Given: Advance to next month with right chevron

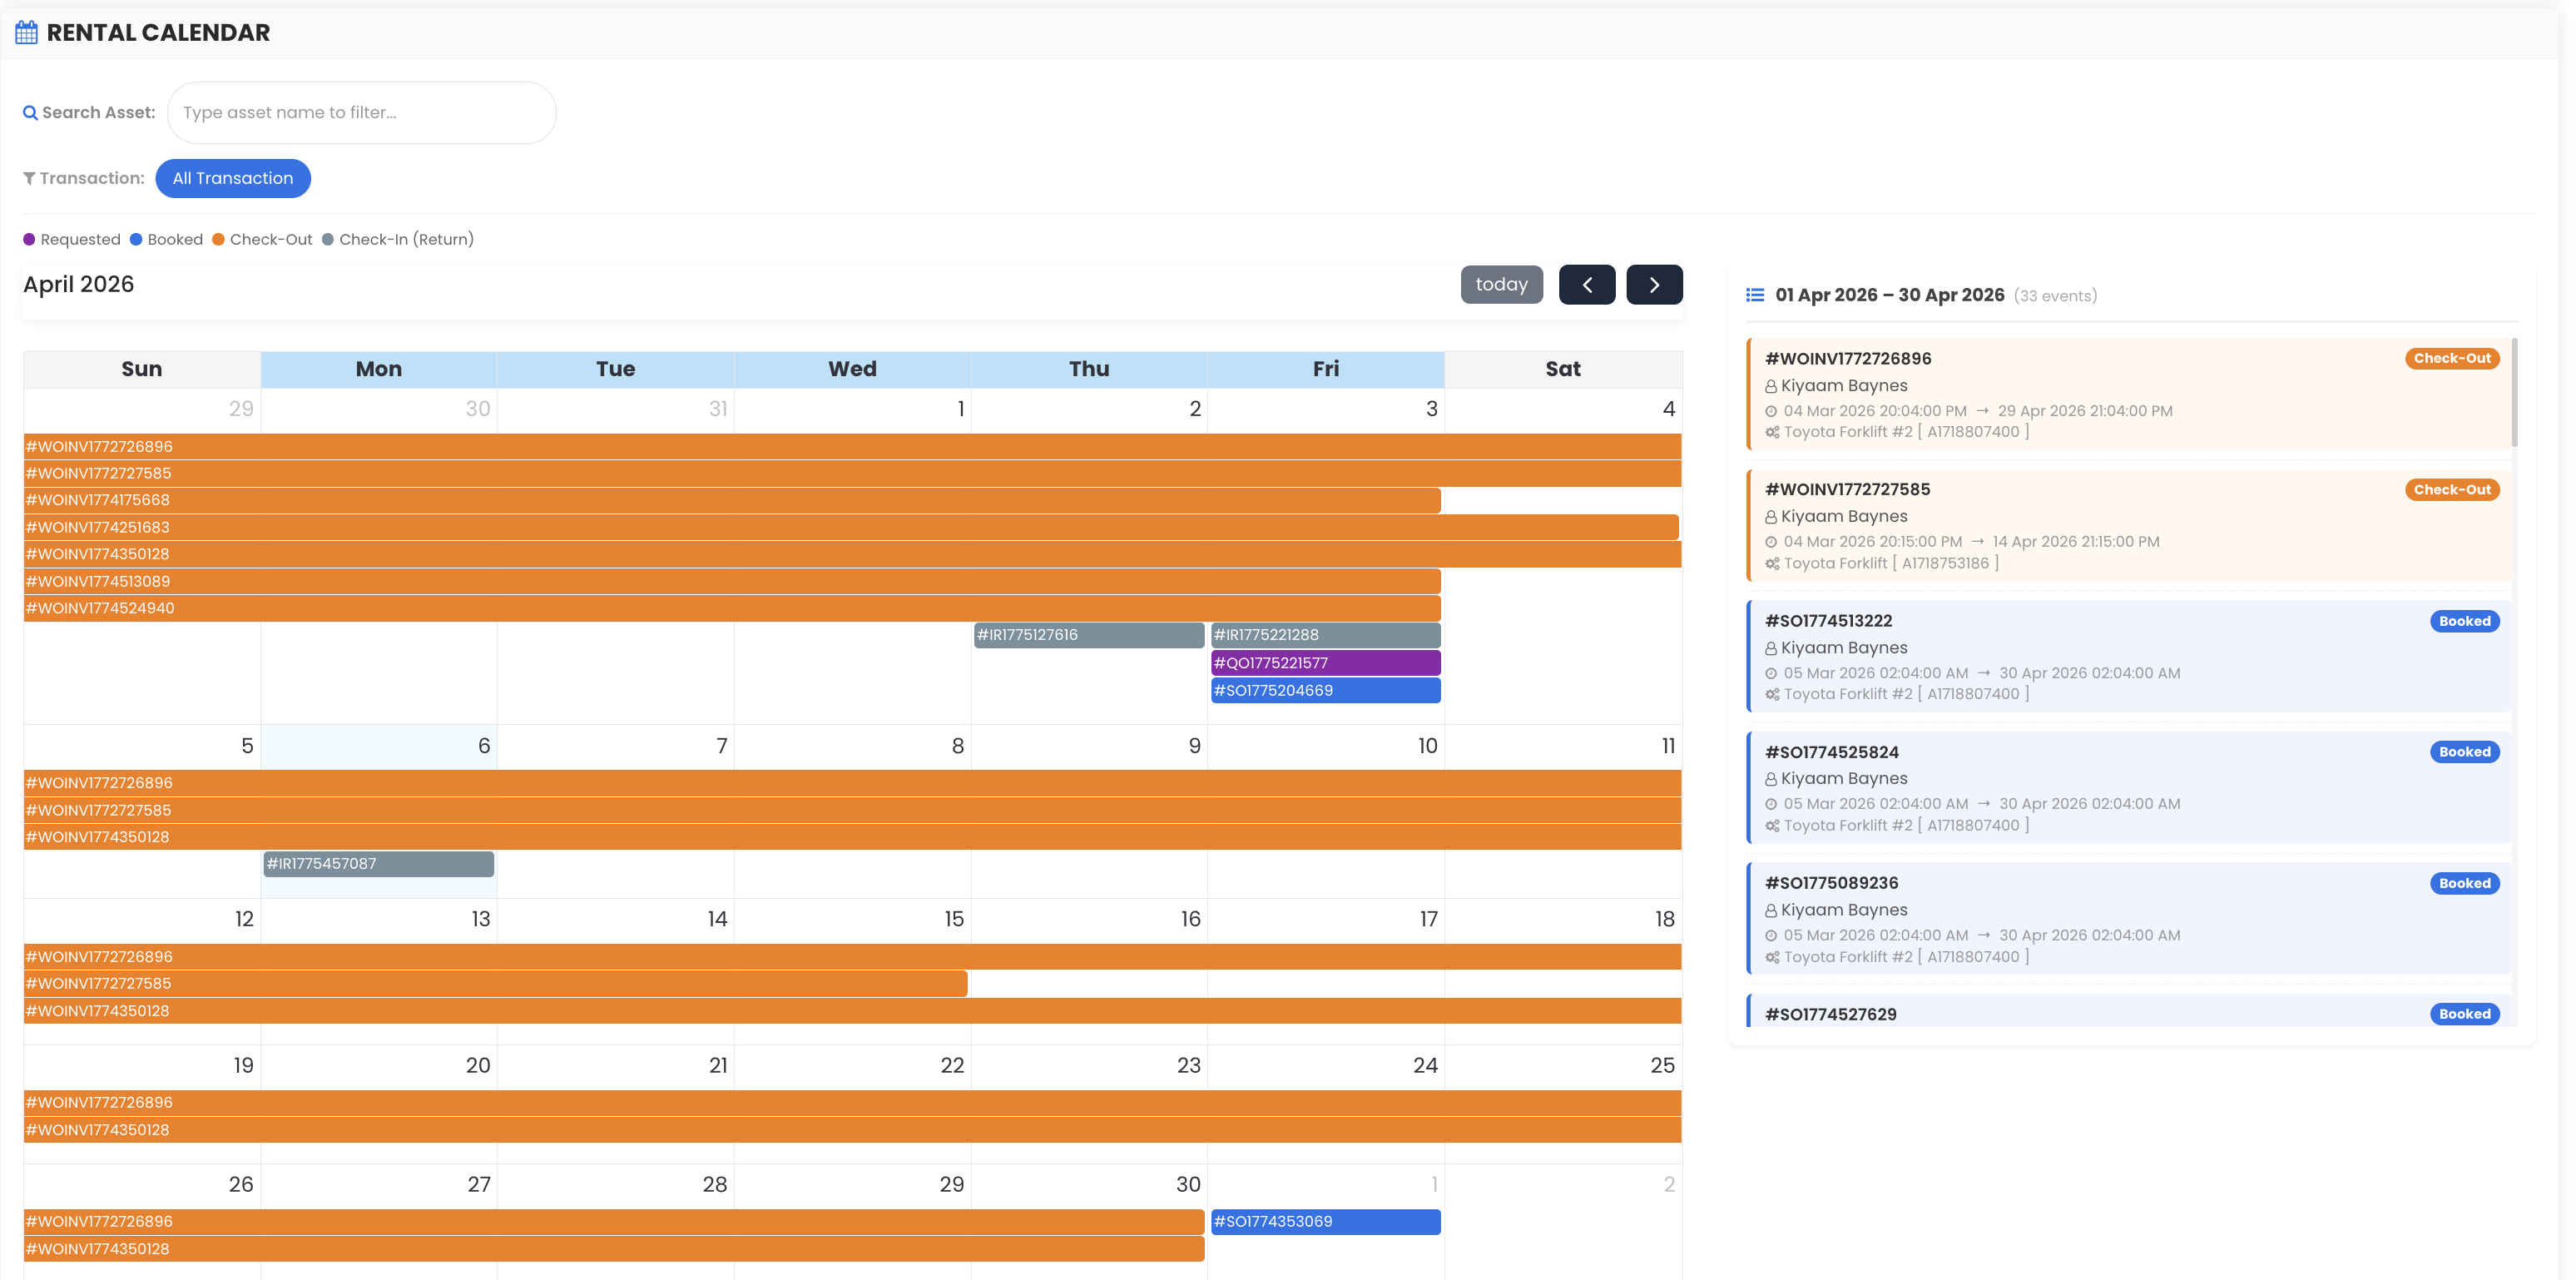Looking at the screenshot, I should (x=1654, y=285).
